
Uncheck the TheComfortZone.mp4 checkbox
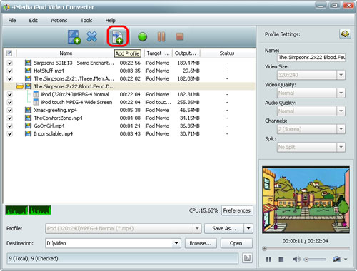click(10, 118)
